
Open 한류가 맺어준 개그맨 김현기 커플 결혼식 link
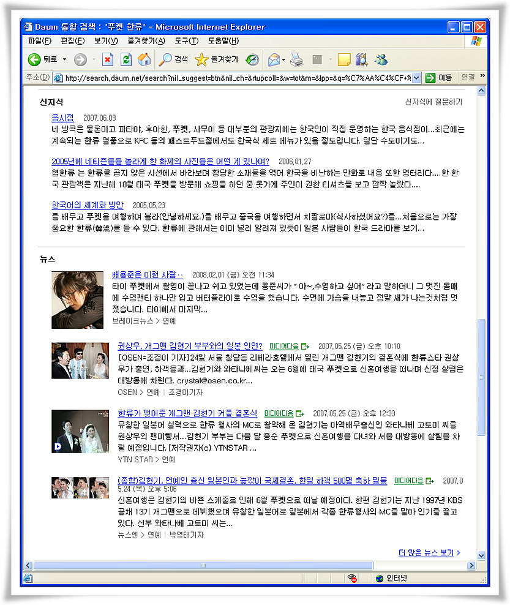tap(187, 413)
